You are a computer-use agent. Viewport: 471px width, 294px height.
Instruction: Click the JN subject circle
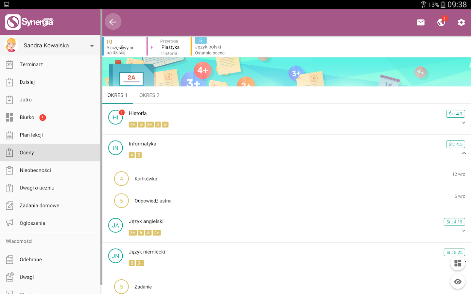115,256
